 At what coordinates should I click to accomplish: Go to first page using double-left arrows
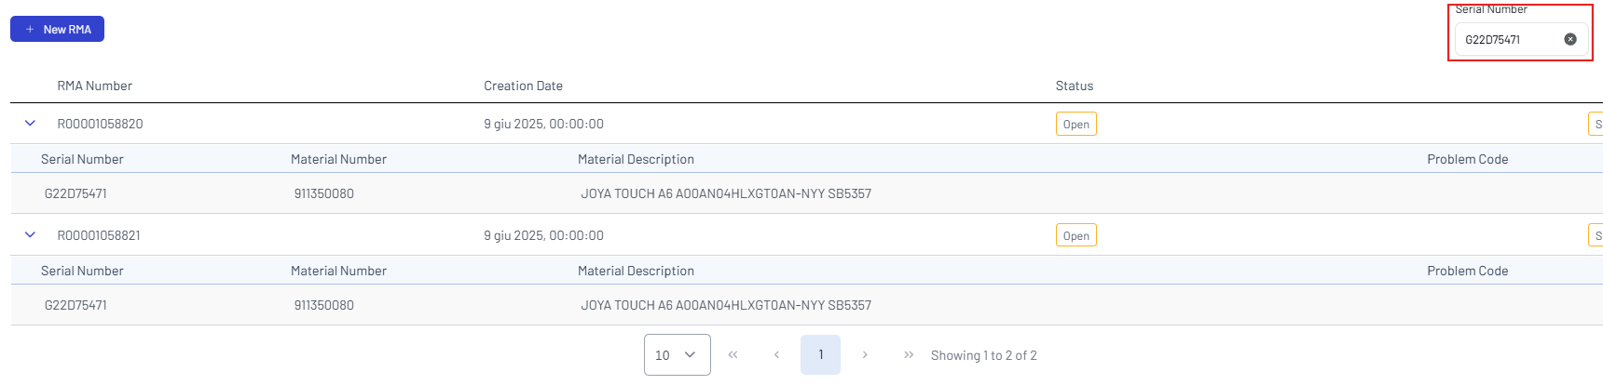click(x=733, y=354)
